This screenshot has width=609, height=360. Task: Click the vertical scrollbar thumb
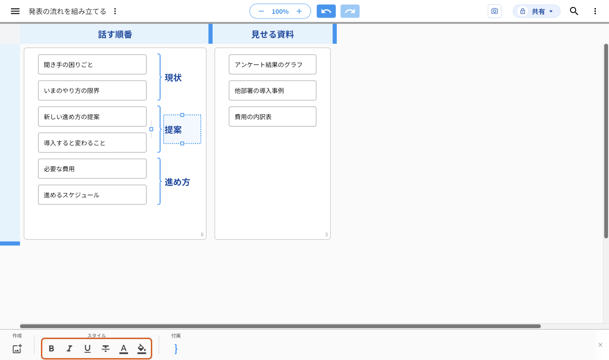606,141
